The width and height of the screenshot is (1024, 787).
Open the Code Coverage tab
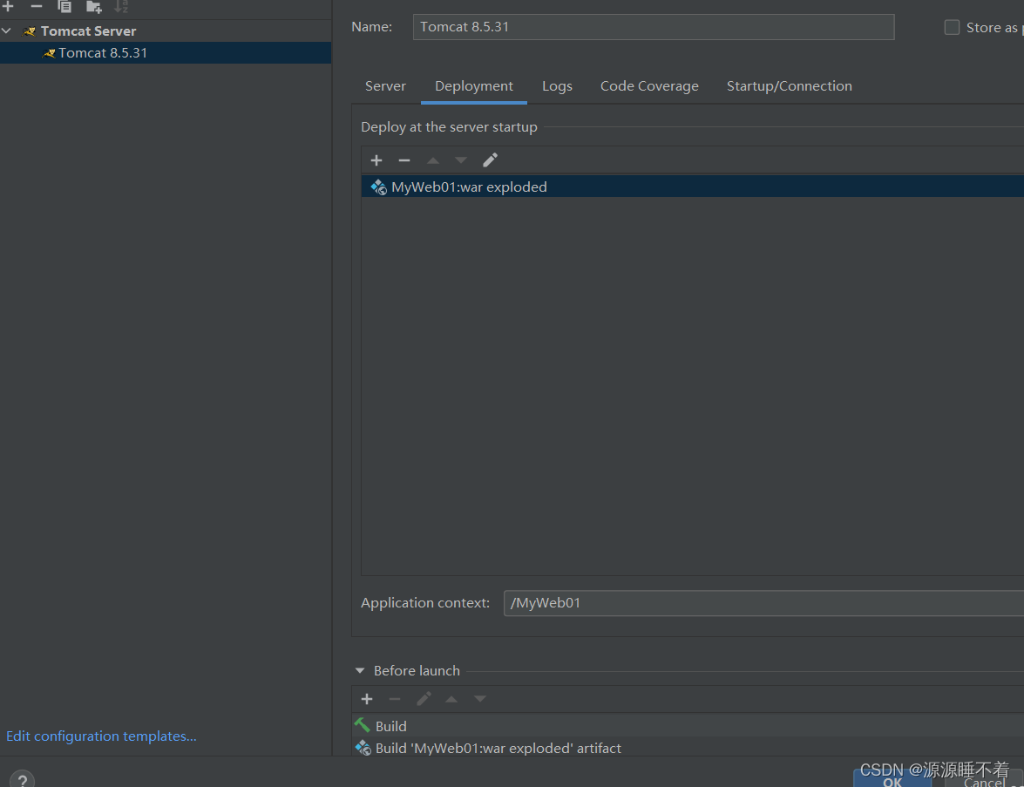[649, 86]
